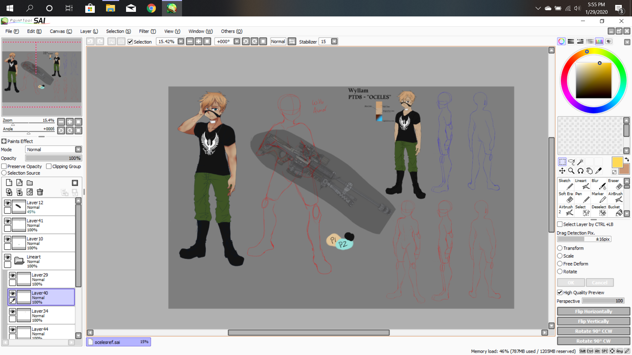Open the zoom percentage dropdown
Screen dimensions: 632x355
[x=181, y=41]
